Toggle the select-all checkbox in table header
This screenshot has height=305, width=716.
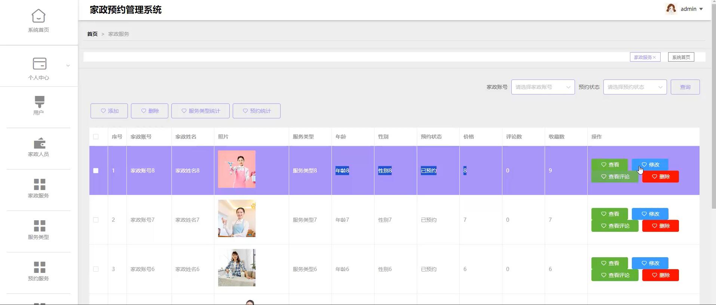coord(96,137)
